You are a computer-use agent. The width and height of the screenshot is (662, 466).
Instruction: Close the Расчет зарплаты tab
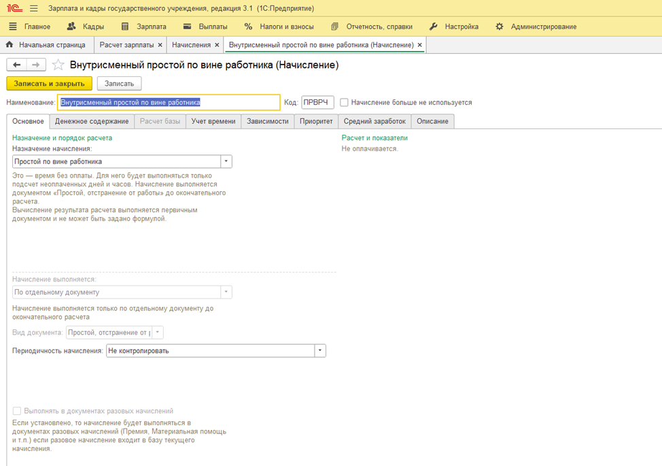(160, 45)
